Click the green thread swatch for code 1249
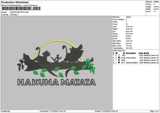160x113 pixels. pos(119,60)
